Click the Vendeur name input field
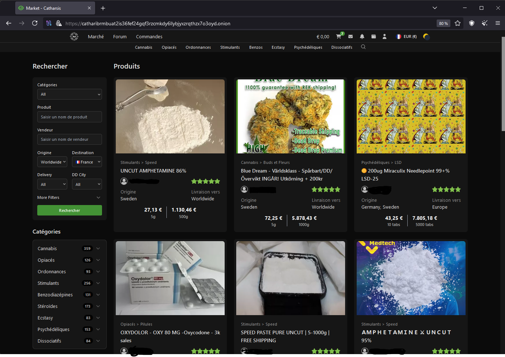 click(69, 139)
